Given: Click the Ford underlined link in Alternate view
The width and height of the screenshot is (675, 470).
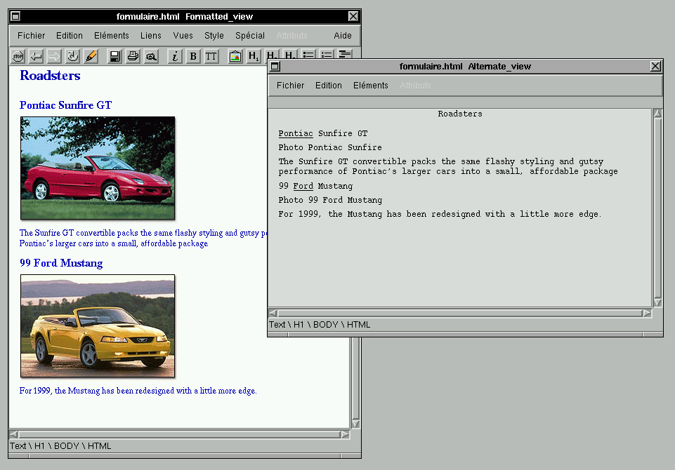Looking at the screenshot, I should [x=303, y=186].
